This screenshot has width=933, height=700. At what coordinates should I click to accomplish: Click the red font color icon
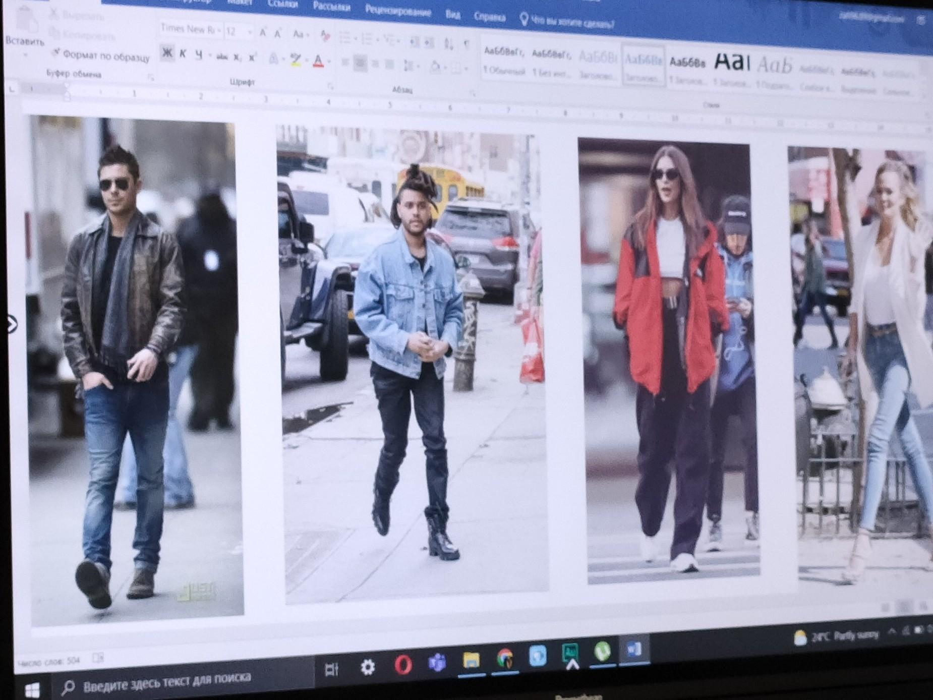(x=318, y=62)
